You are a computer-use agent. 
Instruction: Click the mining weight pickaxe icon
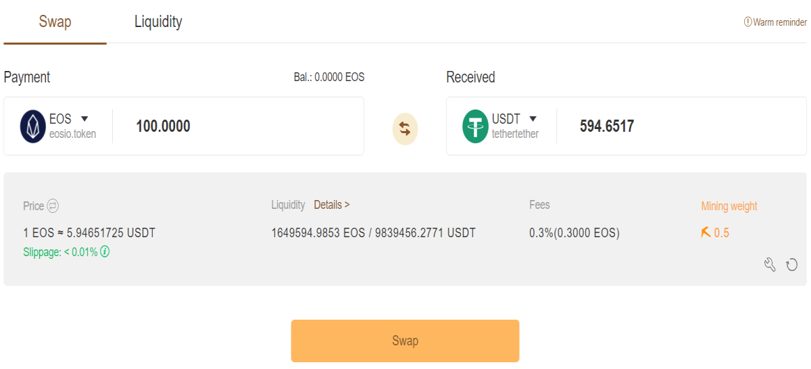pyautogui.click(x=706, y=232)
